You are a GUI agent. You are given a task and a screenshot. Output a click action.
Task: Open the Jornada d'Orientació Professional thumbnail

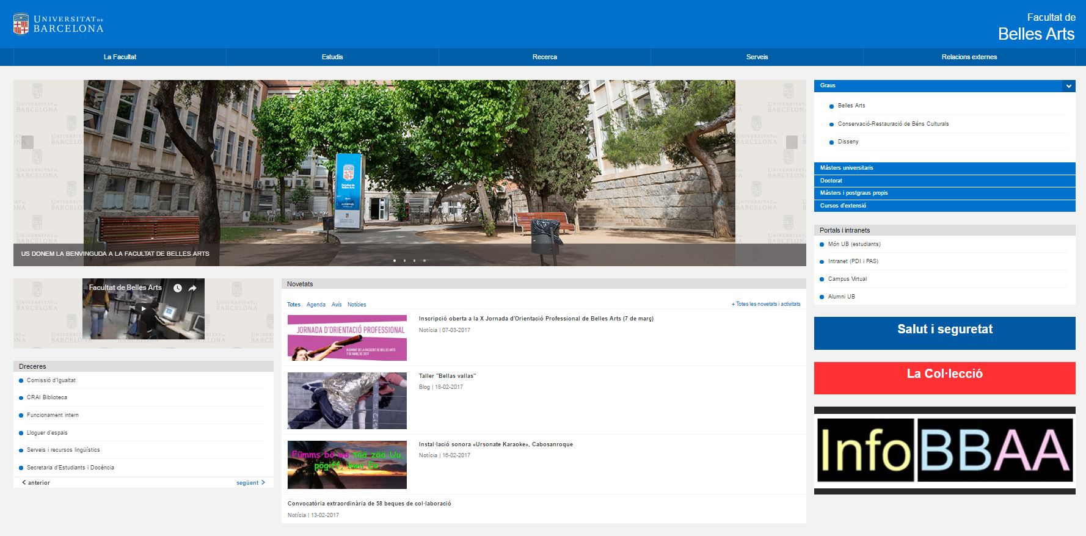tap(347, 338)
